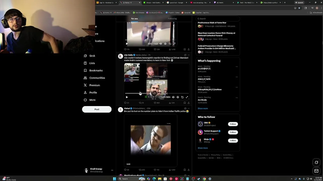The height and width of the screenshot is (181, 323).
Task: Open Premium in the sidebar
Action: coord(92,85)
